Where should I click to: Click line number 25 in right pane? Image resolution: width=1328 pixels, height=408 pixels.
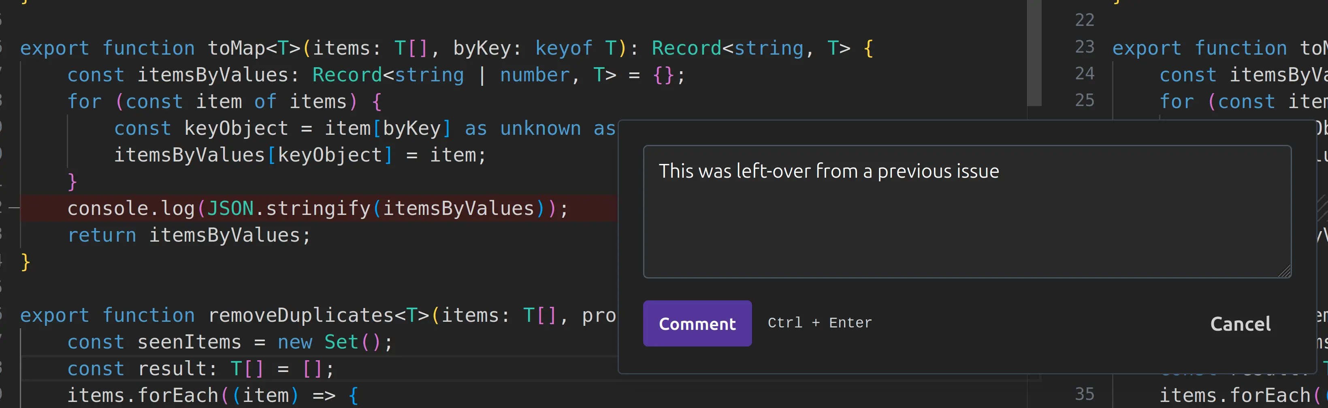coord(1085,100)
